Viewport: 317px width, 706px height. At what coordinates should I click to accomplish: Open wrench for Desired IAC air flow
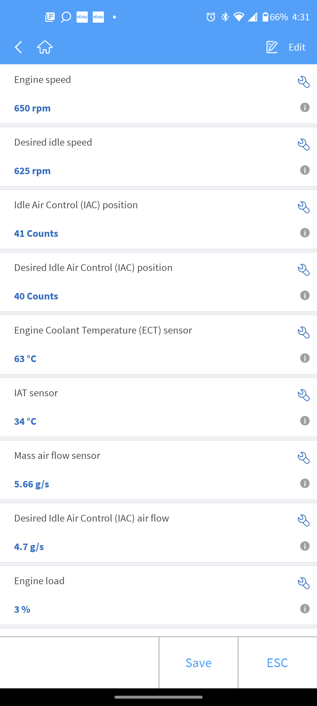point(303,521)
